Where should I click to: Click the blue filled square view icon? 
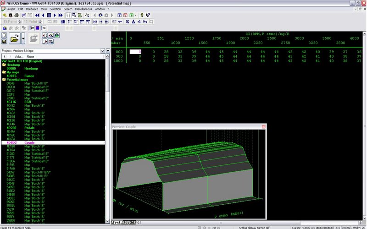38,28
